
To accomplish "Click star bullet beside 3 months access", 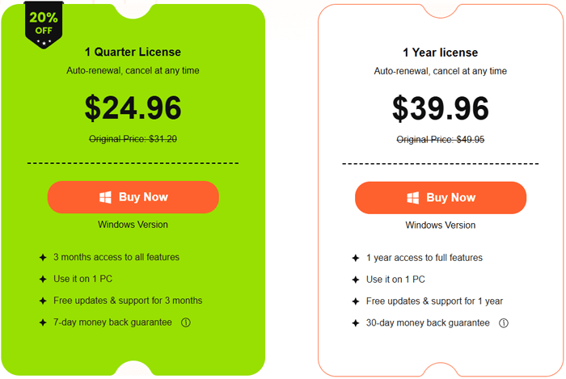I will 43,257.
